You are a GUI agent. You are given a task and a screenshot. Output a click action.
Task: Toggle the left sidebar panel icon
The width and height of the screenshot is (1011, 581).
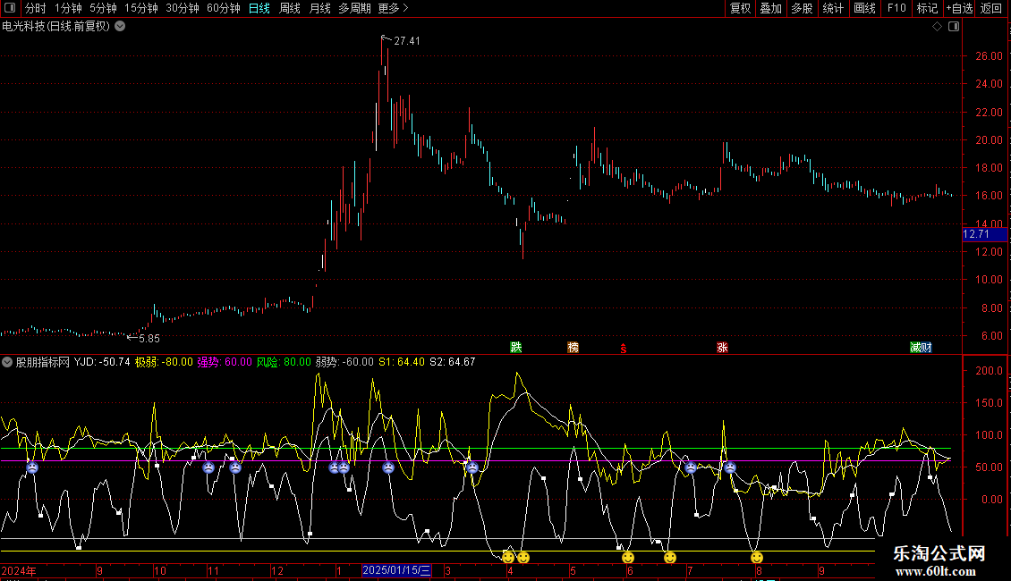click(11, 8)
